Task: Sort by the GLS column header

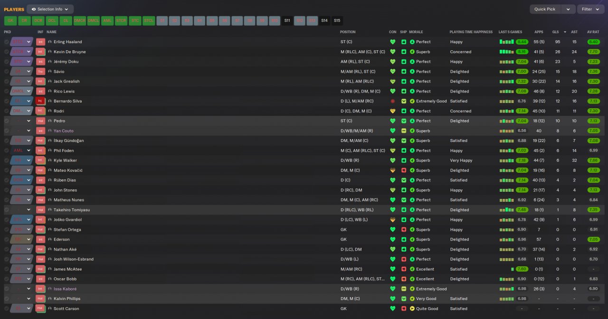Action: coord(555,32)
